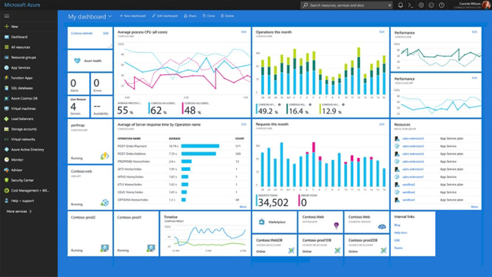492x277 pixels.
Task: Toggle the hamburger menu to collapse sidebar
Action: [x=6, y=16]
